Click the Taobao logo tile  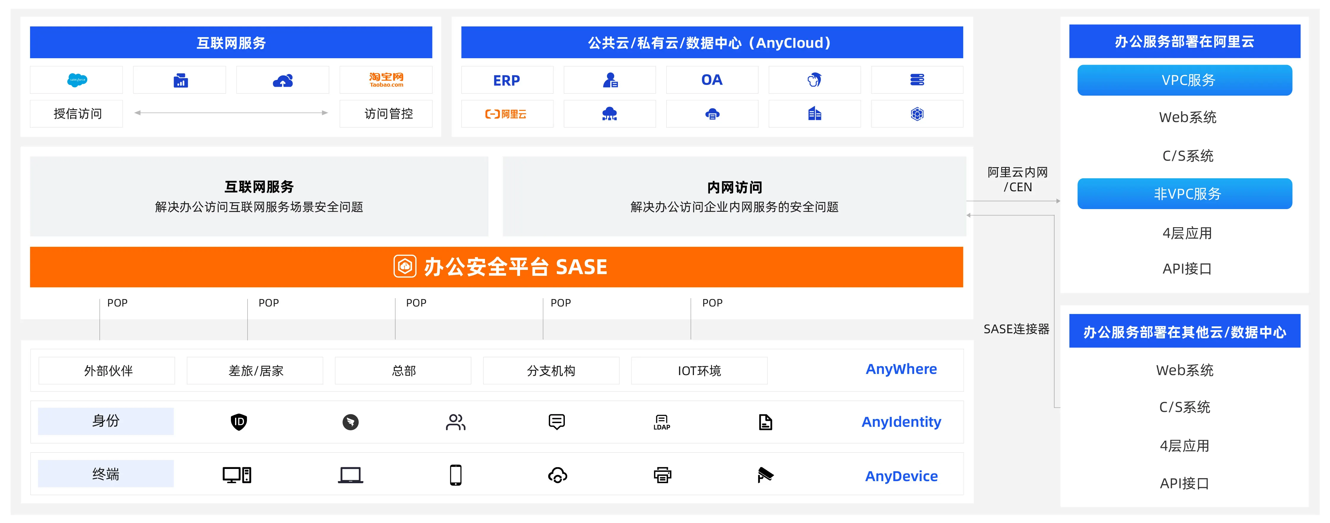coord(386,80)
